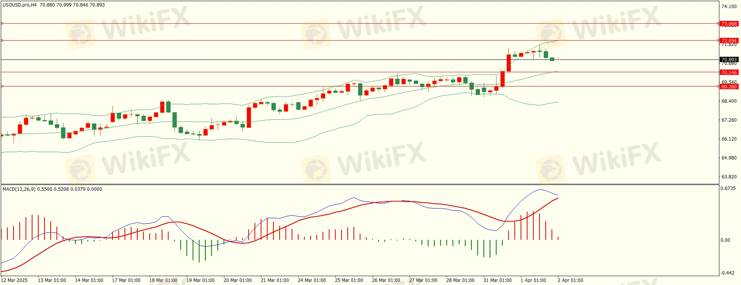Select the 70.146 red price tag

pyautogui.click(x=729, y=73)
